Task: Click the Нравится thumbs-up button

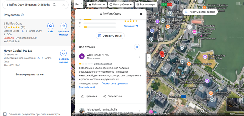Action: (x=89, y=96)
